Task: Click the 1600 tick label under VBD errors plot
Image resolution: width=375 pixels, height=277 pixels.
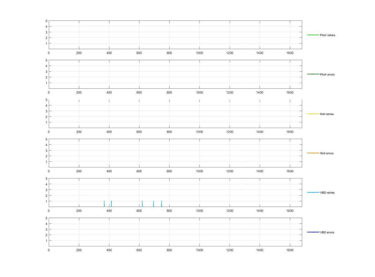Action: click(x=290, y=250)
